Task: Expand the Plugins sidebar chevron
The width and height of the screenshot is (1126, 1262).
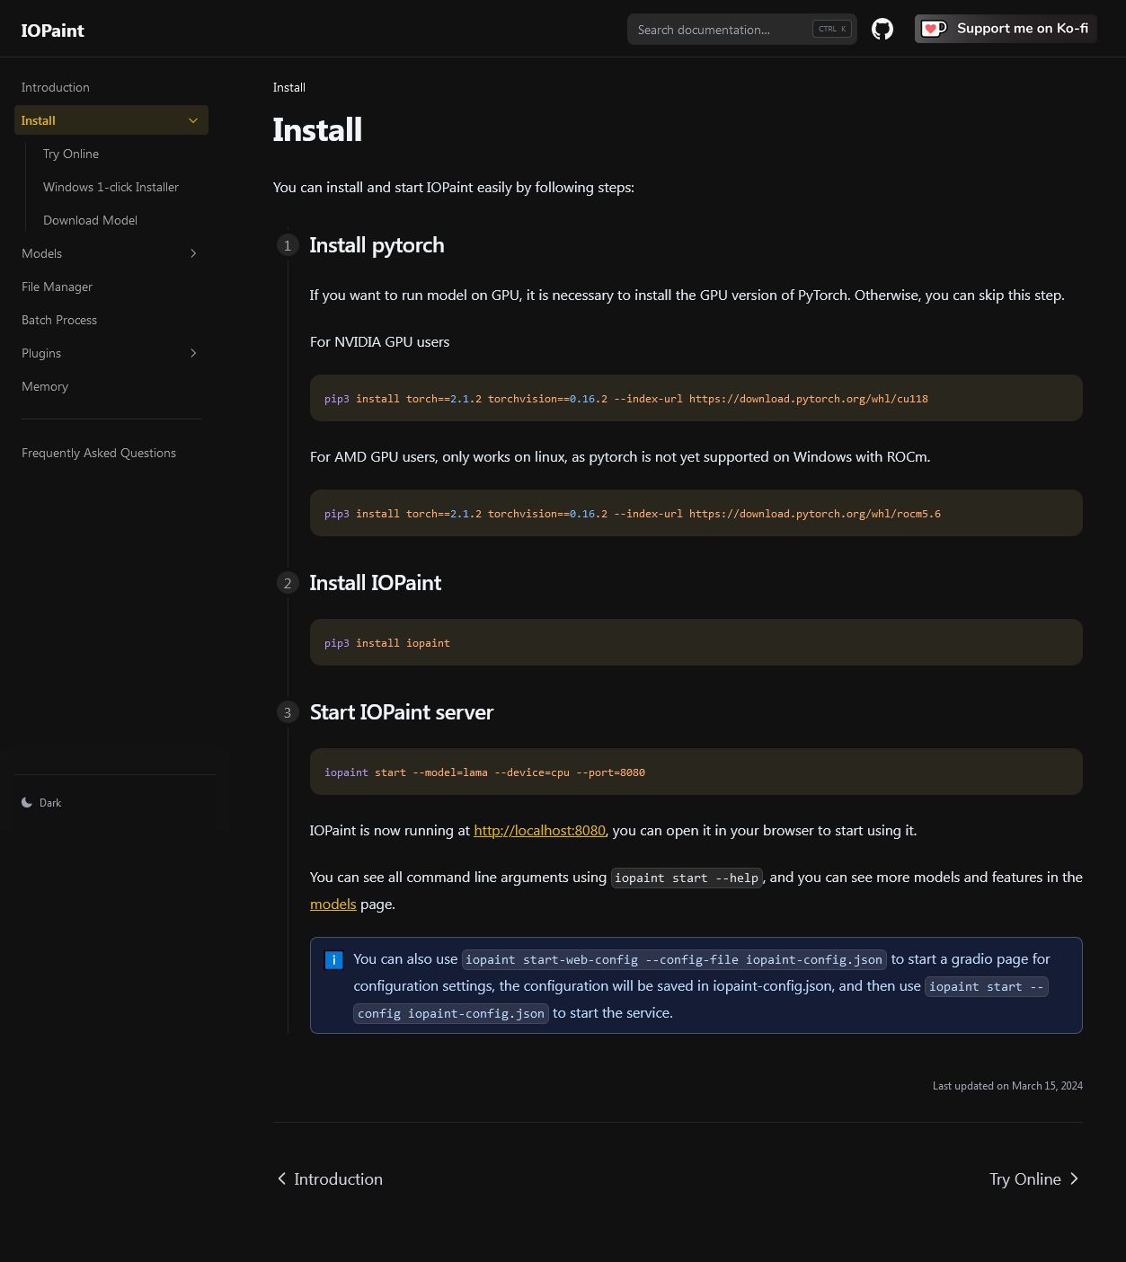Action: click(193, 353)
